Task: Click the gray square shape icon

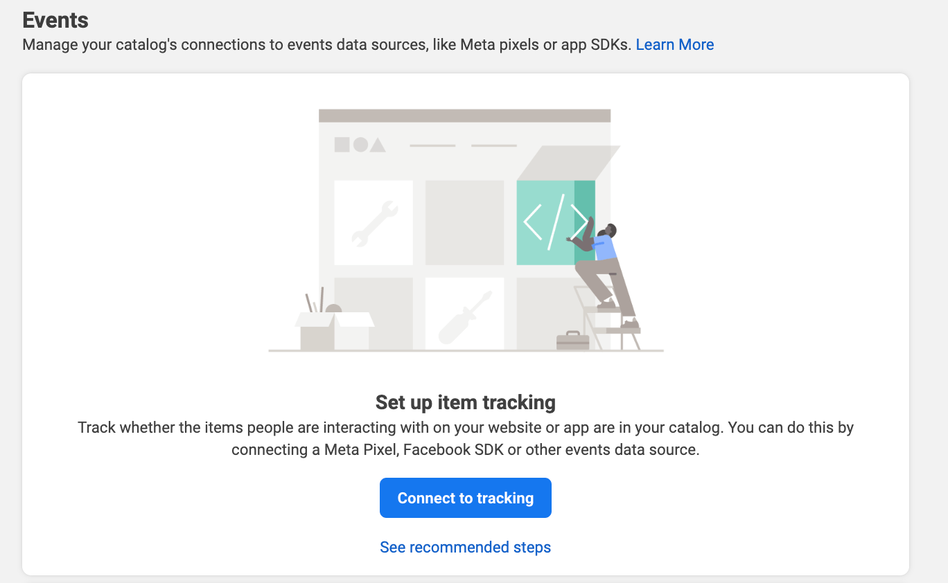Action: click(342, 145)
